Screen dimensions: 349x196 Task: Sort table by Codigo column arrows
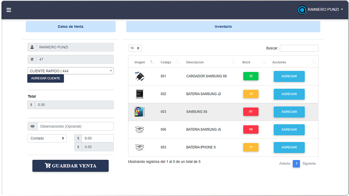(178, 62)
